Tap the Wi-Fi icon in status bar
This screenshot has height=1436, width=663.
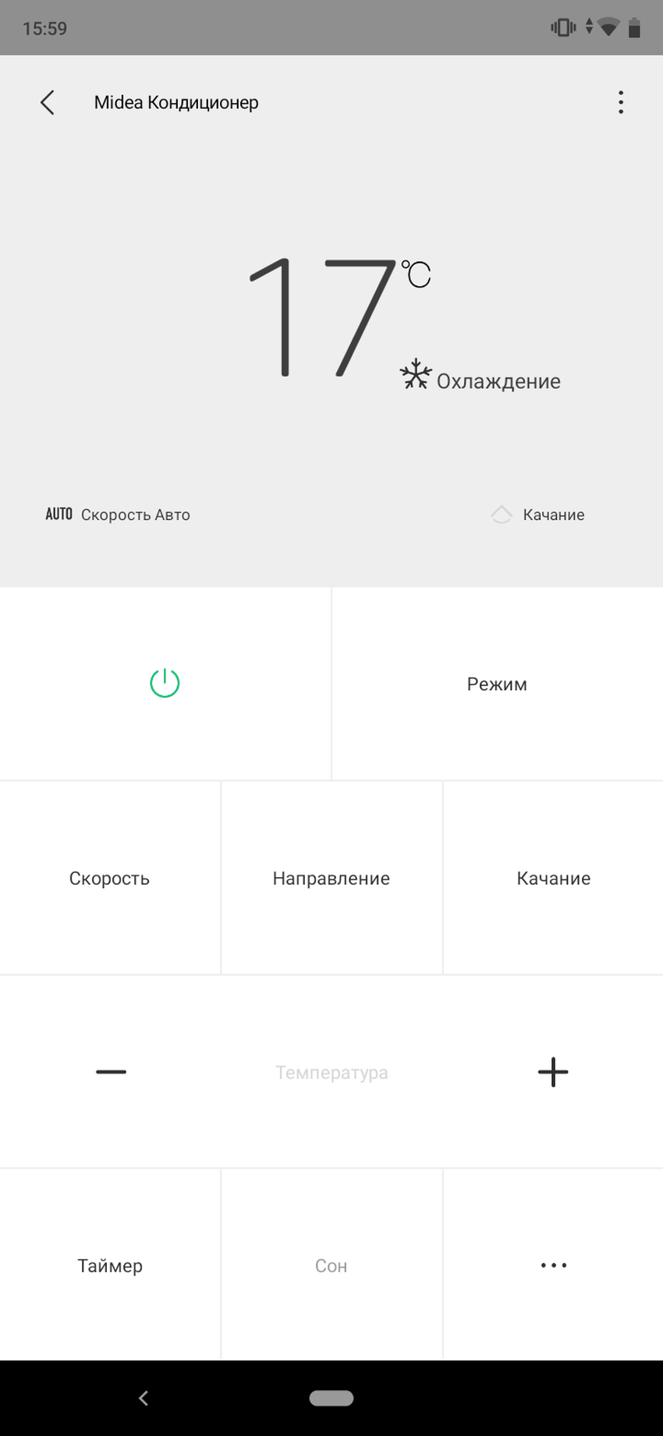609,28
